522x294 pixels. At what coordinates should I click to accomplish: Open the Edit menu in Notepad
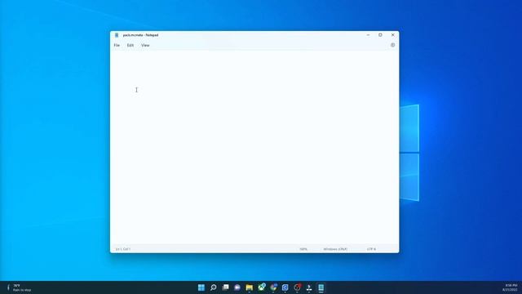pyautogui.click(x=130, y=46)
